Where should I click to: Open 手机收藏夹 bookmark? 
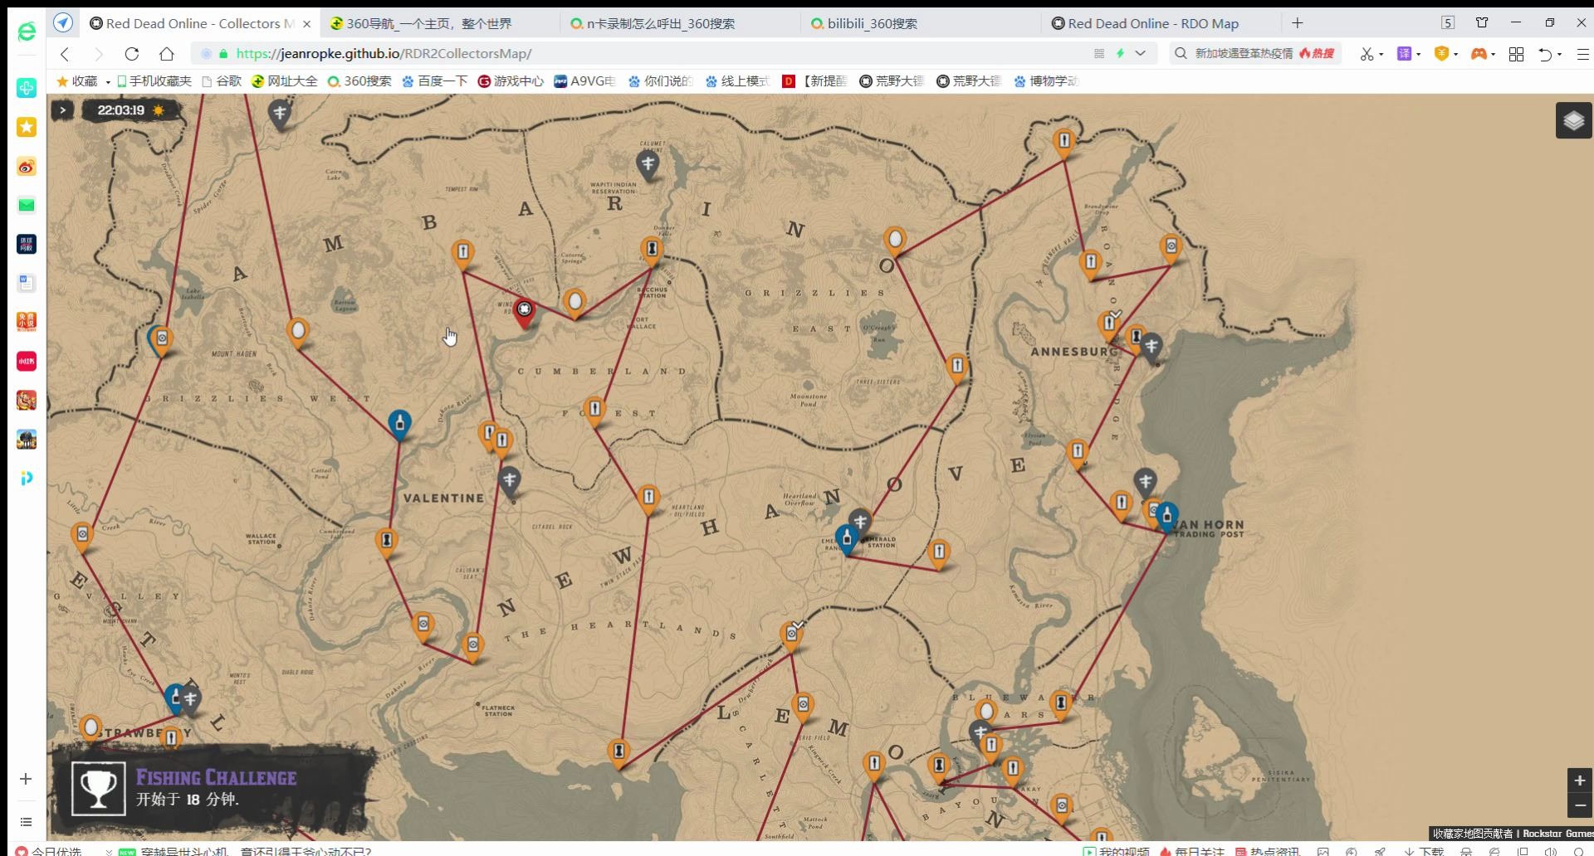tap(154, 80)
